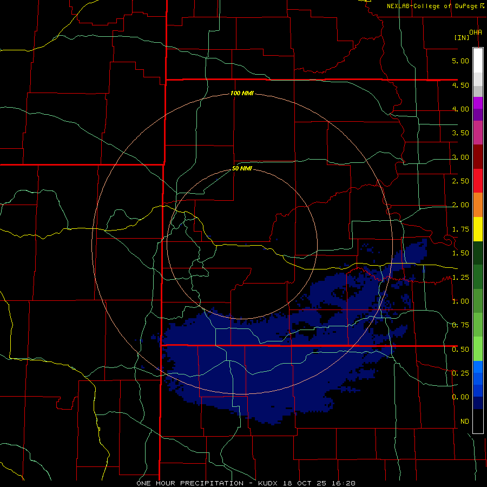
Task: Click the ND legend label
Action: (x=465, y=422)
